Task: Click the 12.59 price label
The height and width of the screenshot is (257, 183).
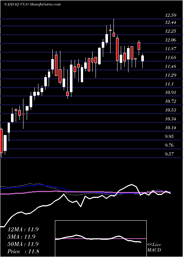Action: (171, 15)
